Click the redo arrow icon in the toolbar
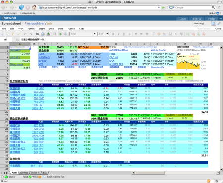223x183 pixels. 31,34
